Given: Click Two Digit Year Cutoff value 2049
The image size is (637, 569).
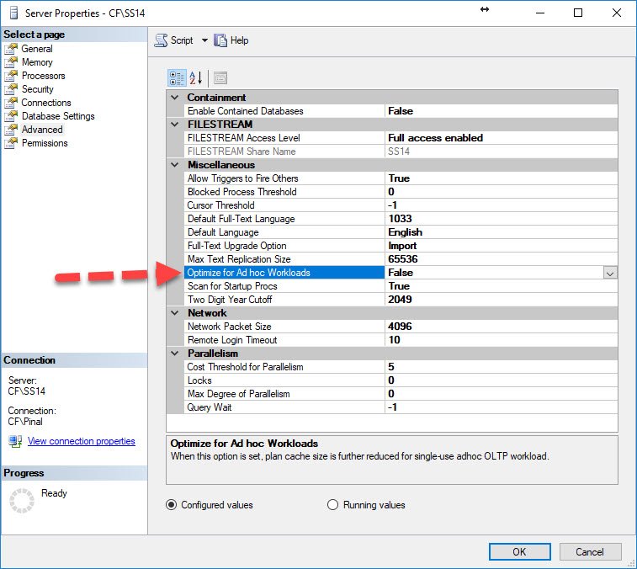Looking at the screenshot, I should [x=400, y=300].
